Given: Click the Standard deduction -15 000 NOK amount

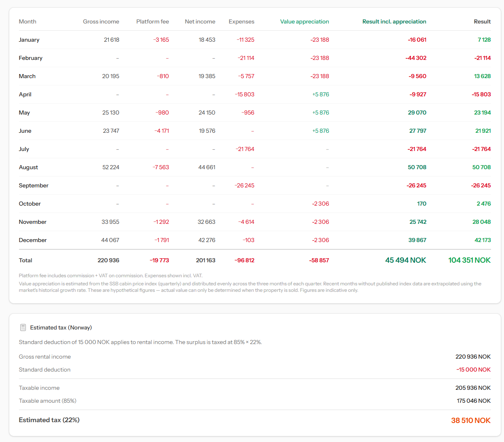Looking at the screenshot, I should click(x=473, y=370).
